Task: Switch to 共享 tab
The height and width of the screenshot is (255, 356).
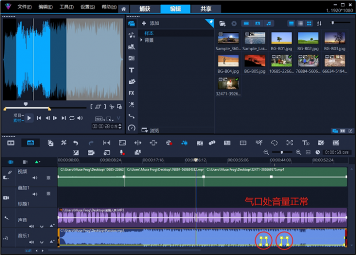Action: [x=206, y=9]
